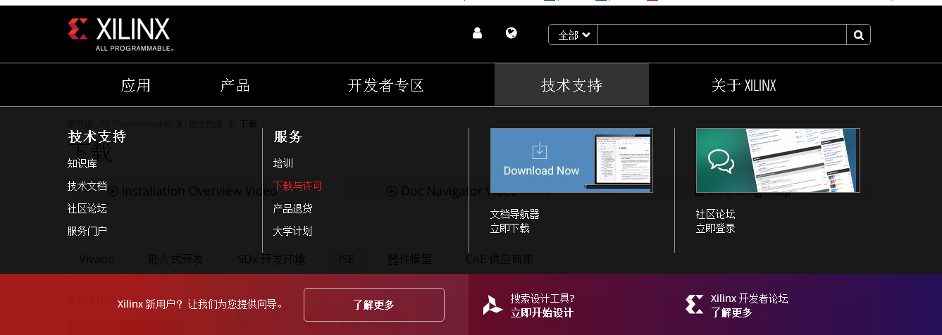Open the 产品 menu

click(235, 85)
